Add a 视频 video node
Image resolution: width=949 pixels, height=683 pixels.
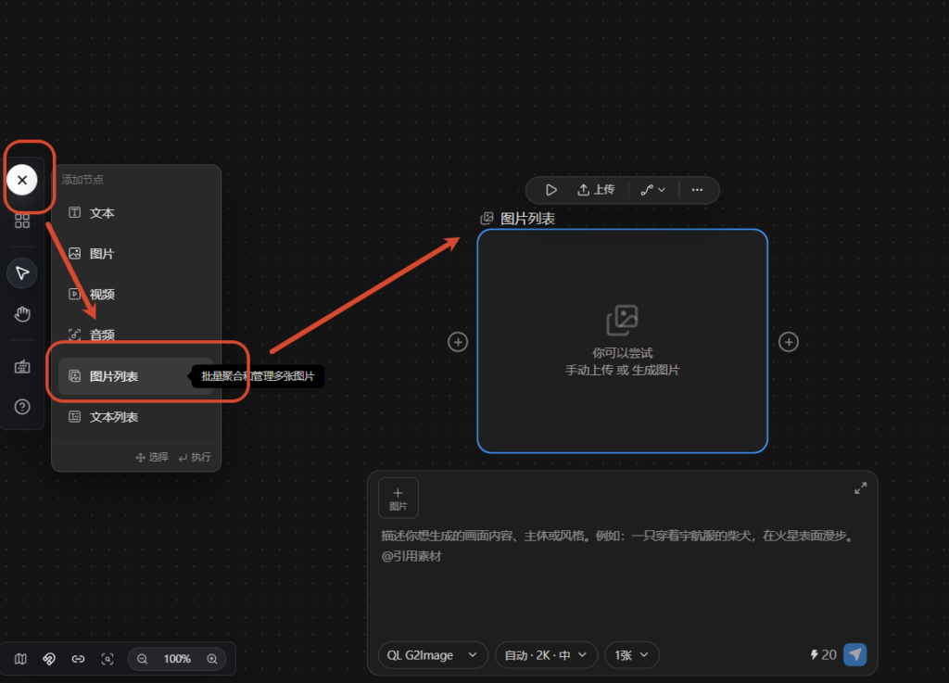tap(135, 294)
